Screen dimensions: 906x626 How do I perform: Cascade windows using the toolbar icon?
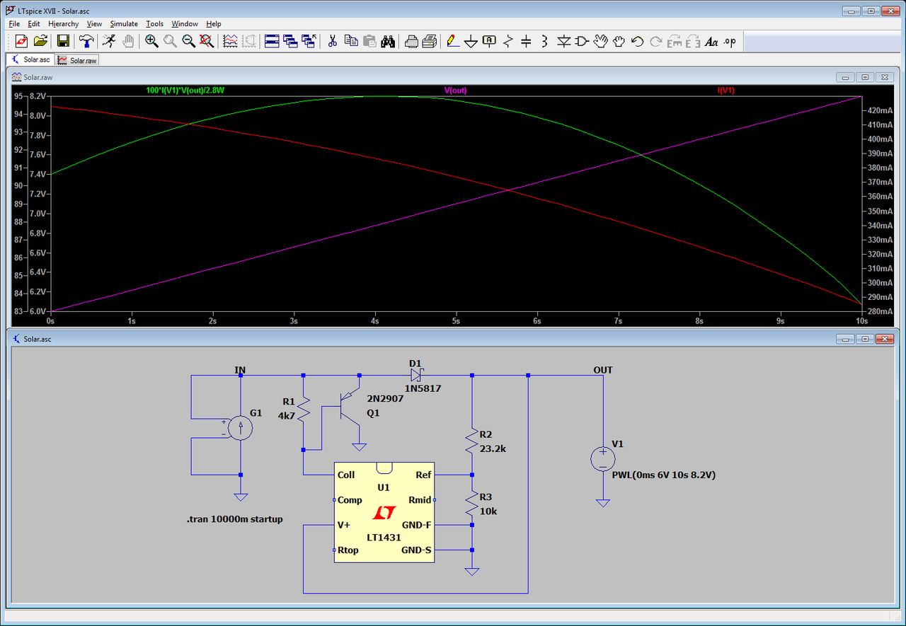[290, 41]
